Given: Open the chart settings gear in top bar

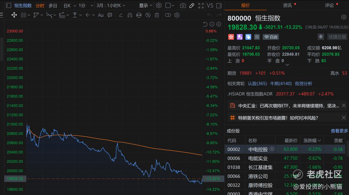Looking at the screenshot, I should point(159,5).
